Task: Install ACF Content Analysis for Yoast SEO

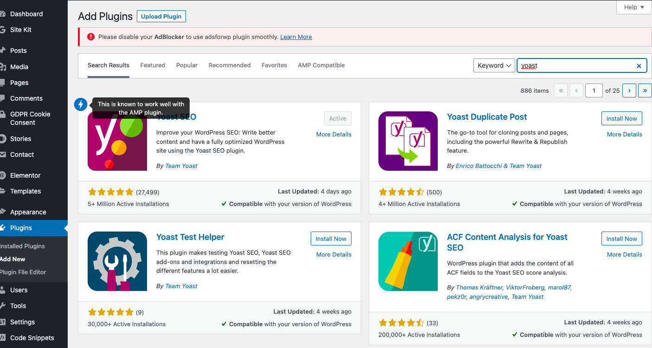Action: 622,238
